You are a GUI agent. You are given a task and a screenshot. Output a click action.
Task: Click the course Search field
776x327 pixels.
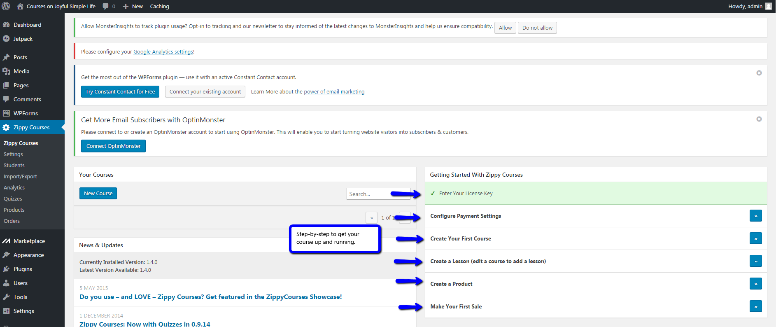tap(378, 194)
